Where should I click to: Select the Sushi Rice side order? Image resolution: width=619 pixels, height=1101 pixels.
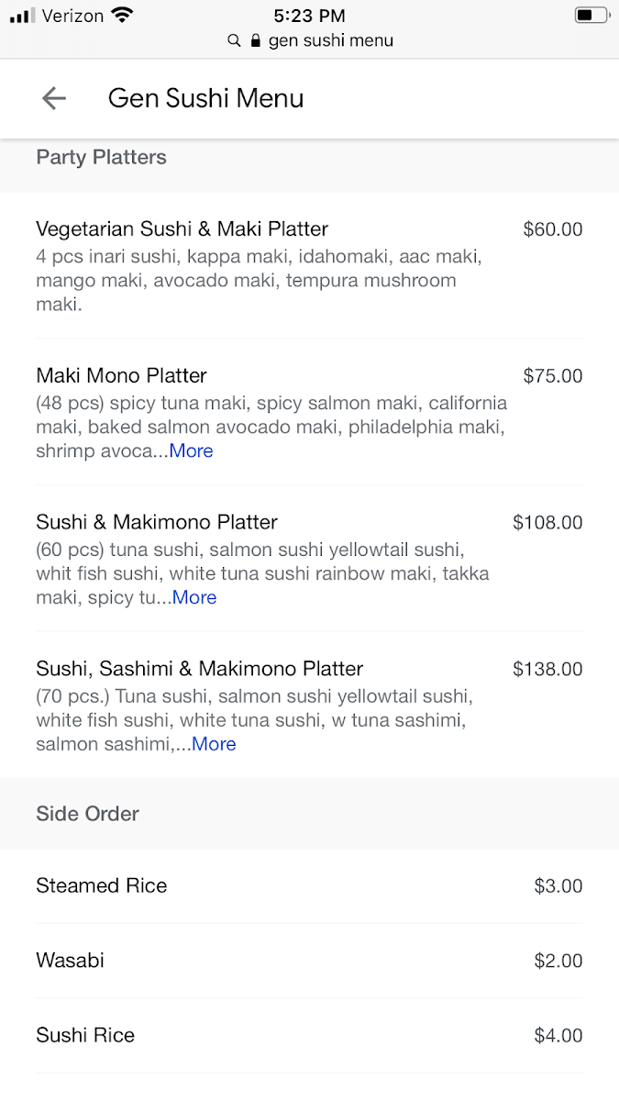85,1036
